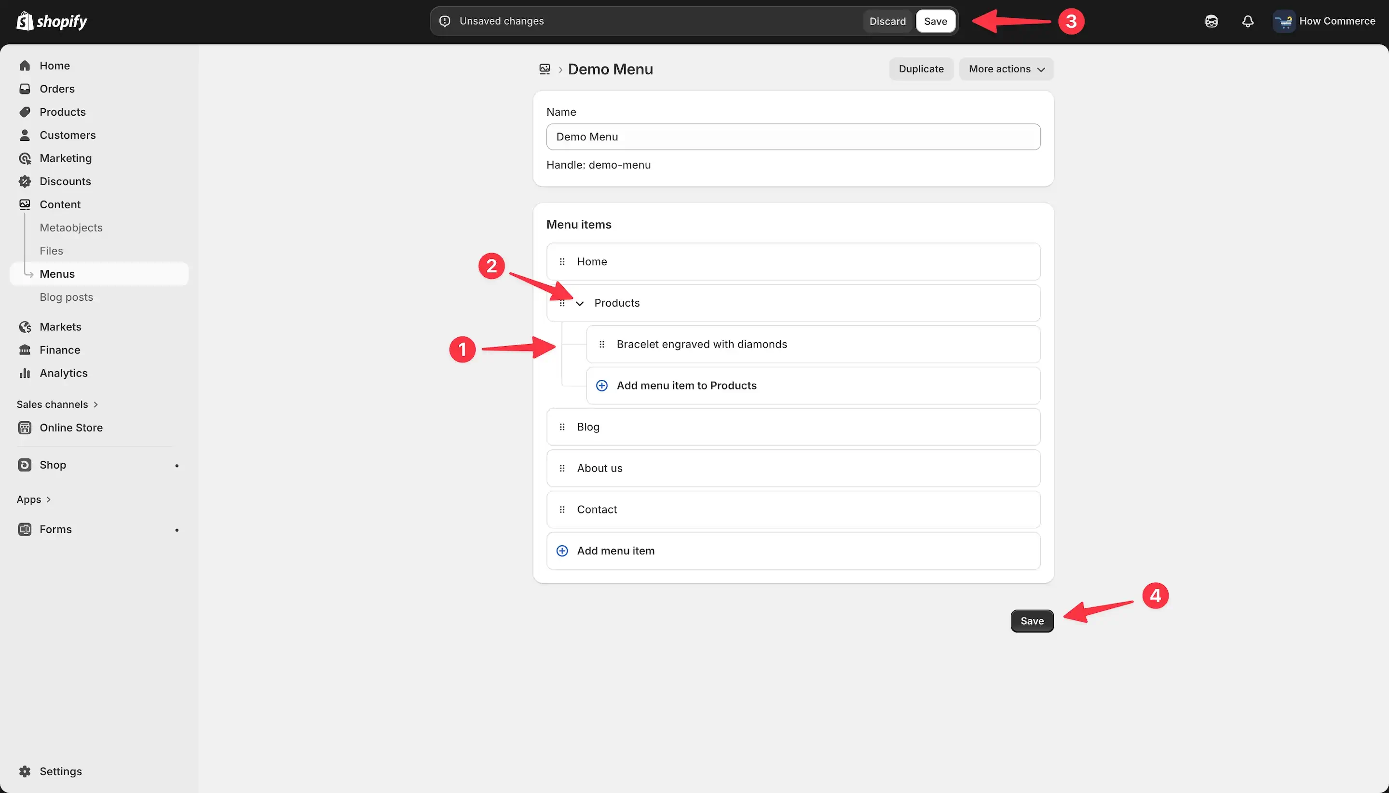Open Discounts in the sidebar
Viewport: 1389px width, 793px height.
65,181
